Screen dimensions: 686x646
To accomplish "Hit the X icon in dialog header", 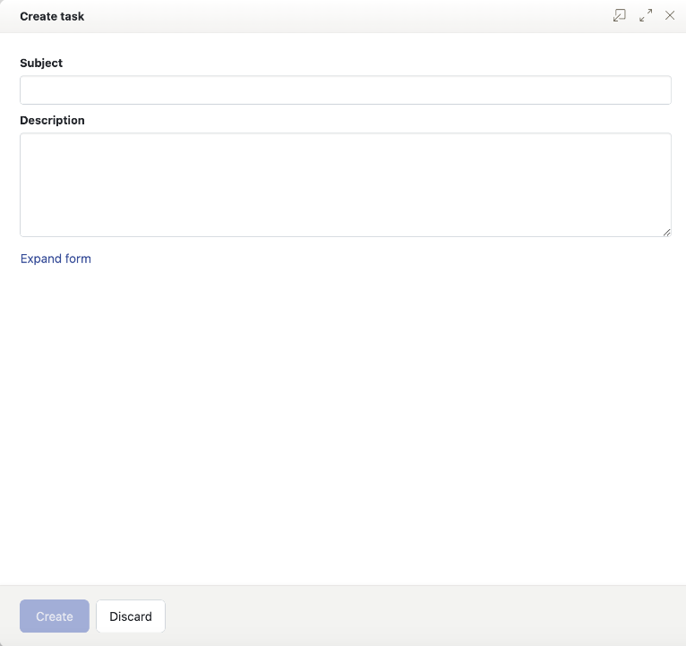I will pyautogui.click(x=670, y=15).
